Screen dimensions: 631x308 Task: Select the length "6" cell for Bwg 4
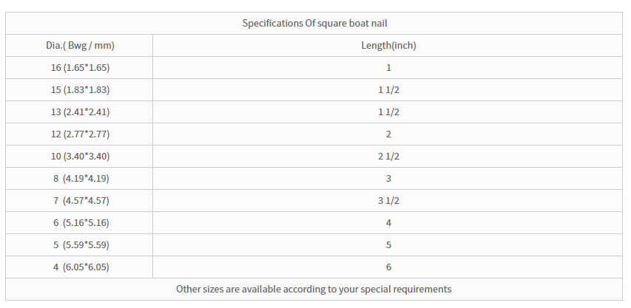pyautogui.click(x=388, y=267)
